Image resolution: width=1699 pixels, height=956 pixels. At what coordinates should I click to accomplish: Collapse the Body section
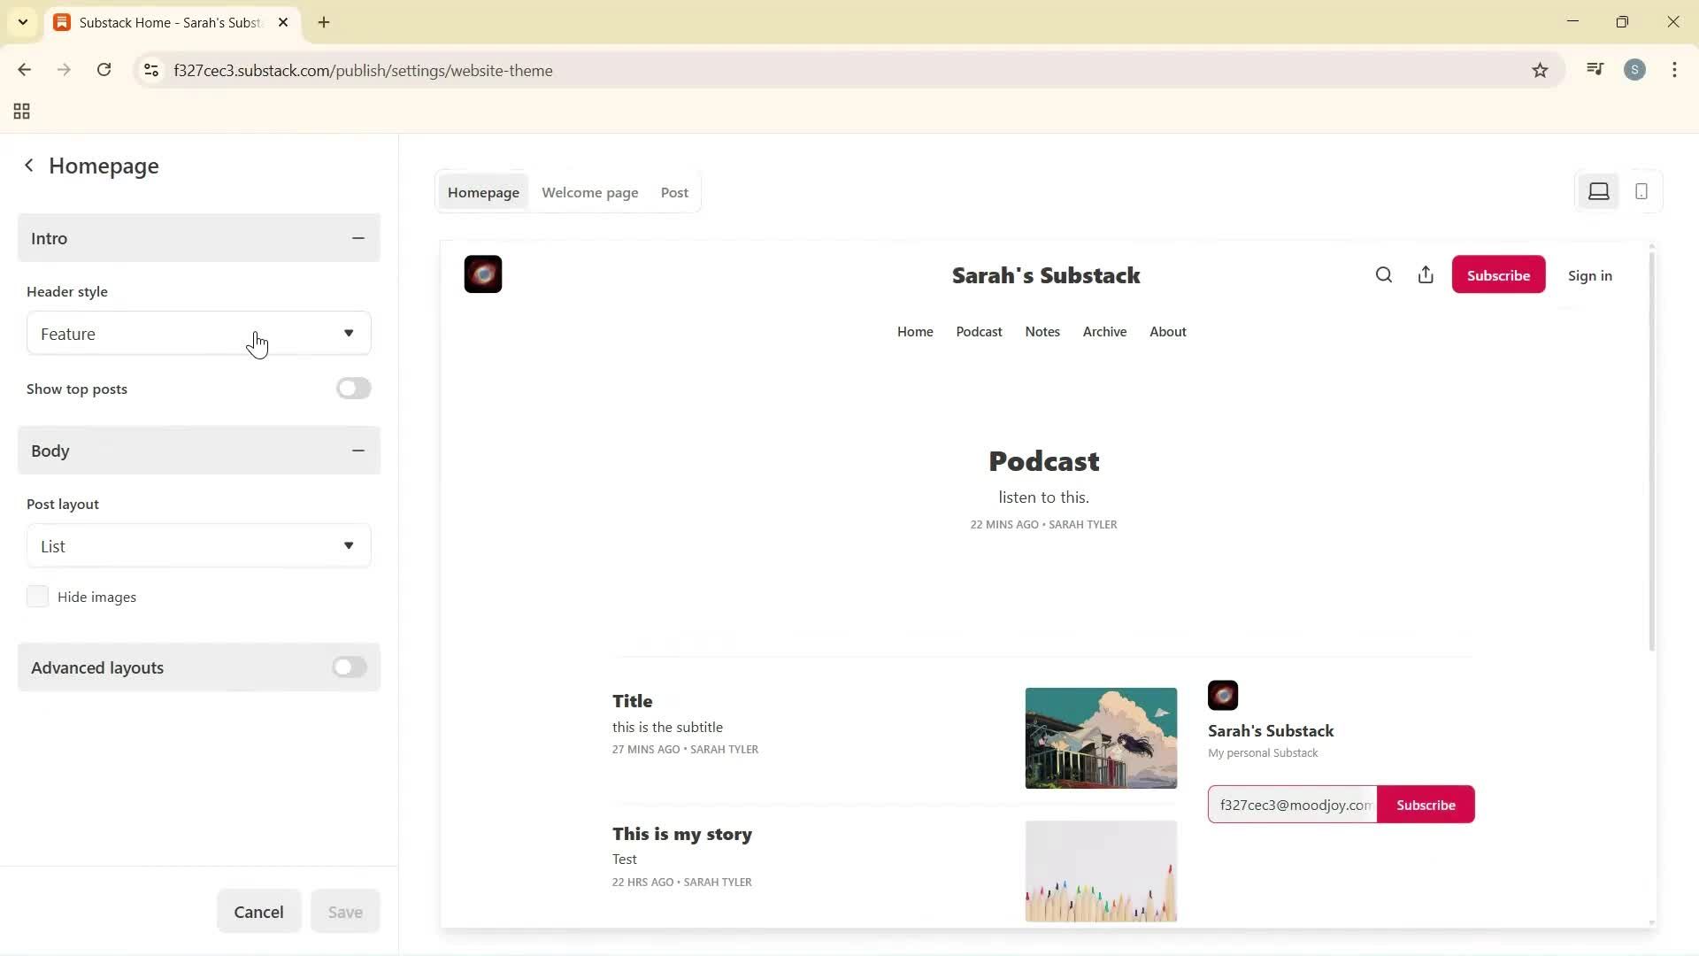coord(357,451)
